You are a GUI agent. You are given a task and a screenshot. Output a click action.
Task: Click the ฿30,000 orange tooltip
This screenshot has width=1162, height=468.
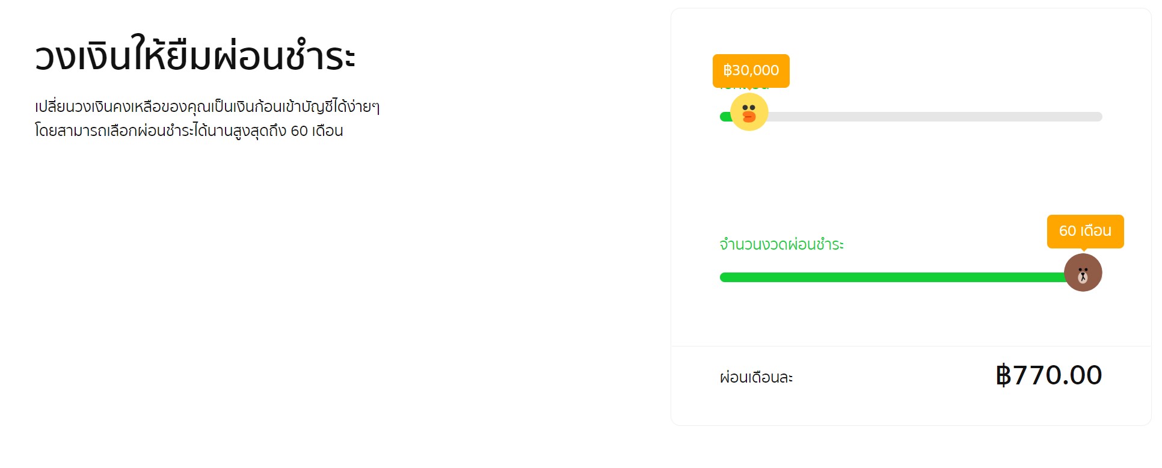point(751,70)
